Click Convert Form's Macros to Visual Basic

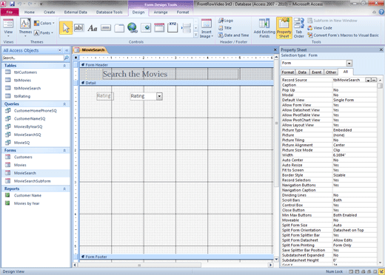pos(343,35)
